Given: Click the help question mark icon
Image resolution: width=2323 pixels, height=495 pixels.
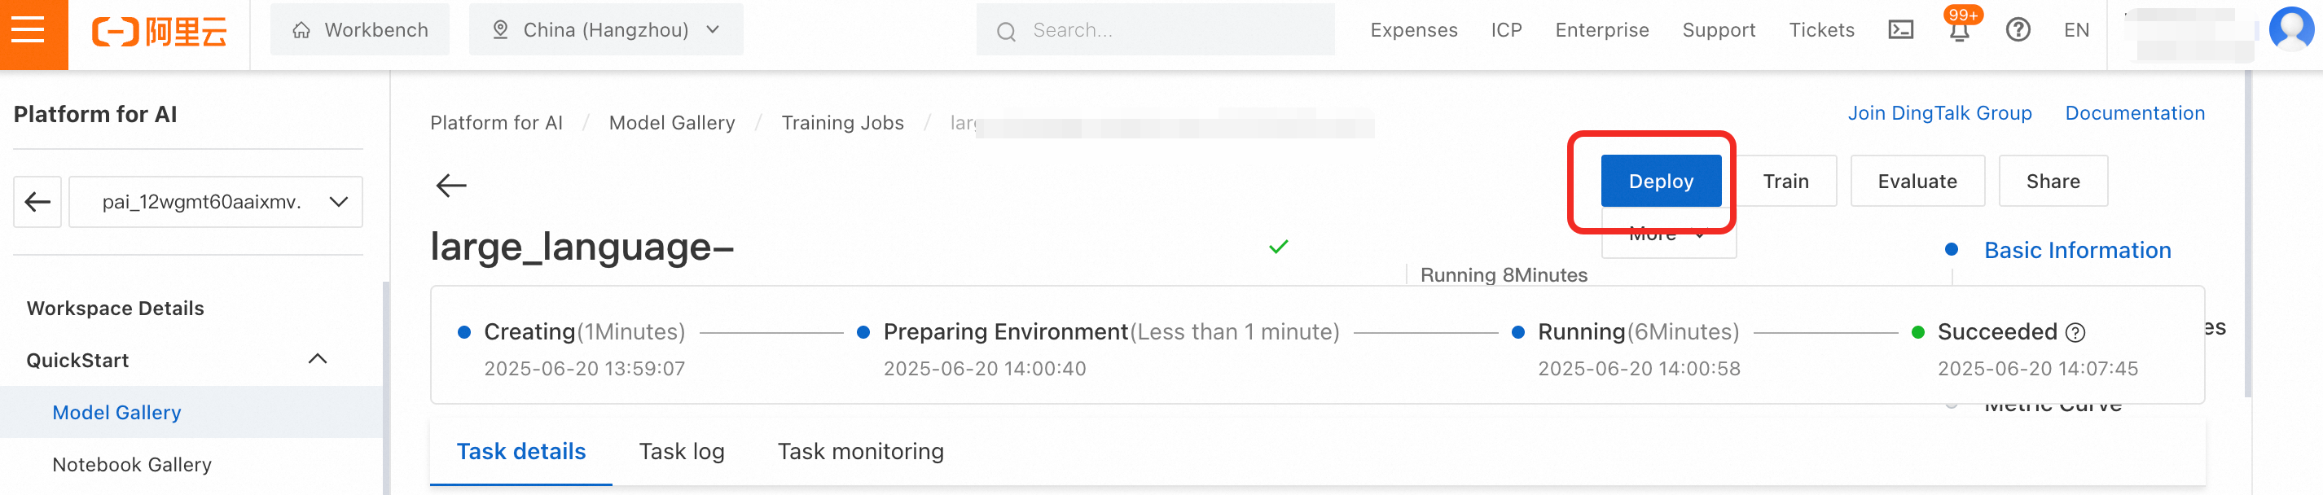Looking at the screenshot, I should (x=2018, y=31).
